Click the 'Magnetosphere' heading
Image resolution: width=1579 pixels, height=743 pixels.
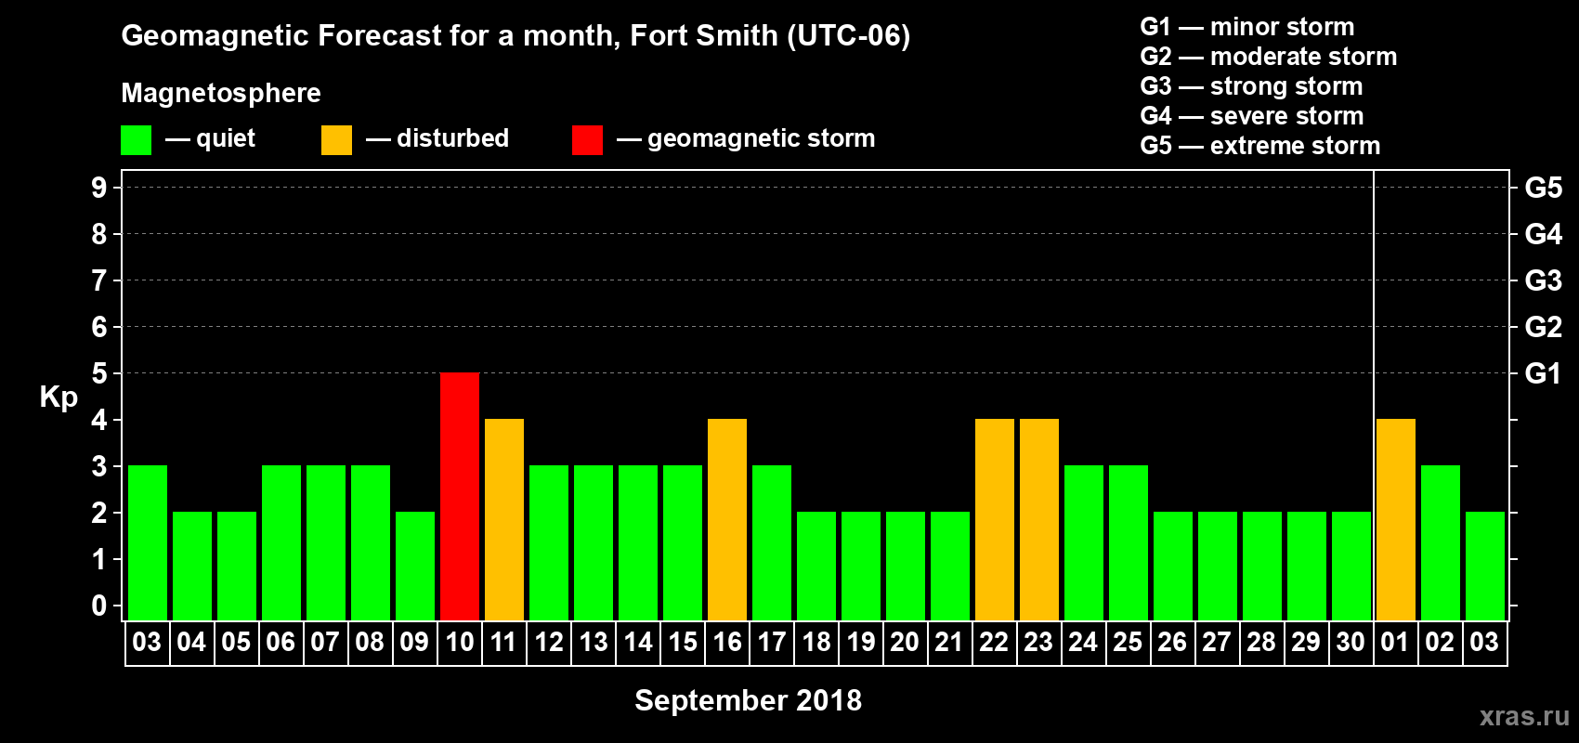pos(221,93)
